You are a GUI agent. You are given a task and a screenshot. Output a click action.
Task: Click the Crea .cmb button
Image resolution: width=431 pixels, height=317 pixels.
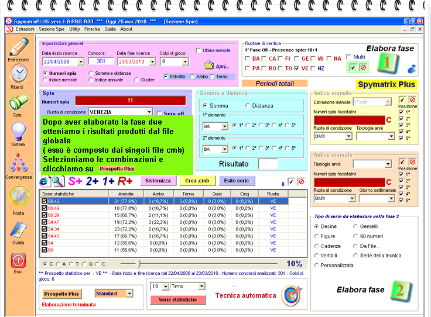pos(197,181)
